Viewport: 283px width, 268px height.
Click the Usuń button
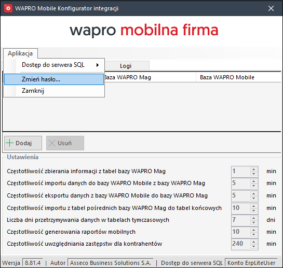[x=65, y=143]
